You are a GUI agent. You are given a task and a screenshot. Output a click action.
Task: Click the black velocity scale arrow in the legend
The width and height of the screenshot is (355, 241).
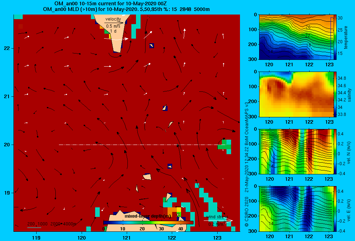[114, 23]
